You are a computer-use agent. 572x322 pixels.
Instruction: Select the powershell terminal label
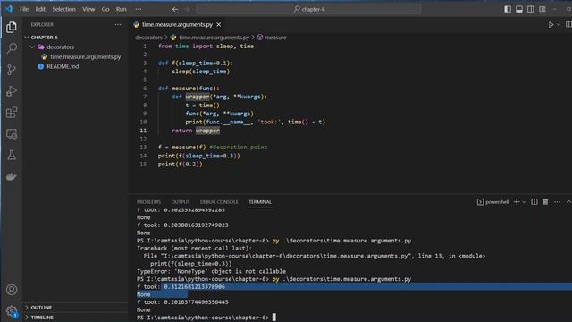(492, 202)
